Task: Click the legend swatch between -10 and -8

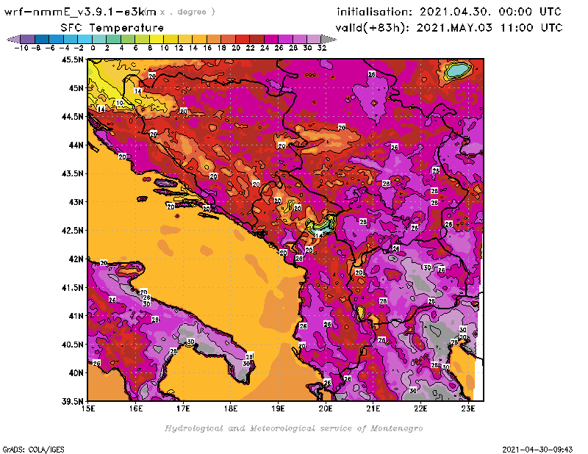Action: point(28,39)
